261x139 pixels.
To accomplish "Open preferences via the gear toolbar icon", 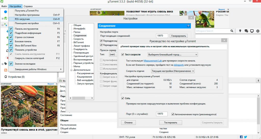I will point(258,31).
